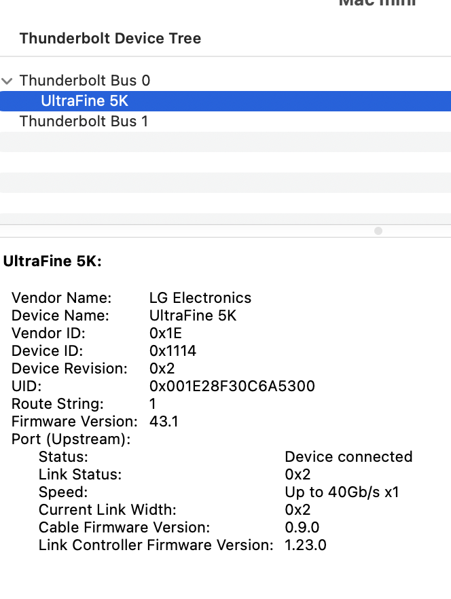451x599 pixels.
Task: Select the Thunderbolt Bus 1 row
Action: pyautogui.click(x=225, y=121)
